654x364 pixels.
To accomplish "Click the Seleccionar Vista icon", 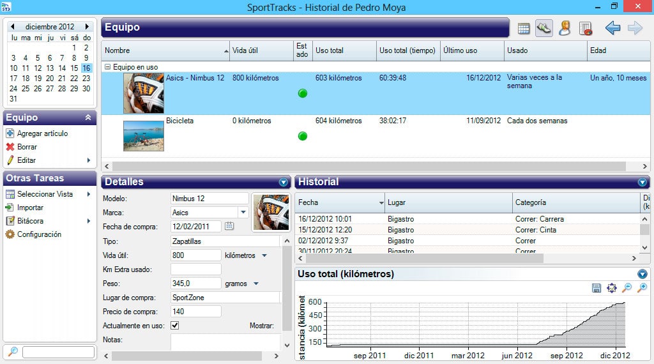I will pos(10,194).
